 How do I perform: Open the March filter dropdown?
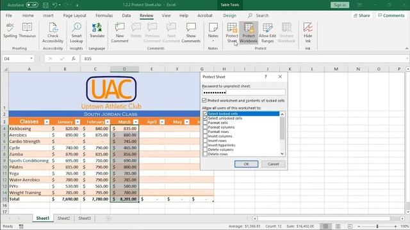(x=136, y=122)
